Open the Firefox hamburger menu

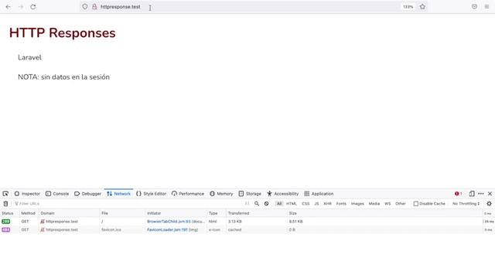[486, 7]
